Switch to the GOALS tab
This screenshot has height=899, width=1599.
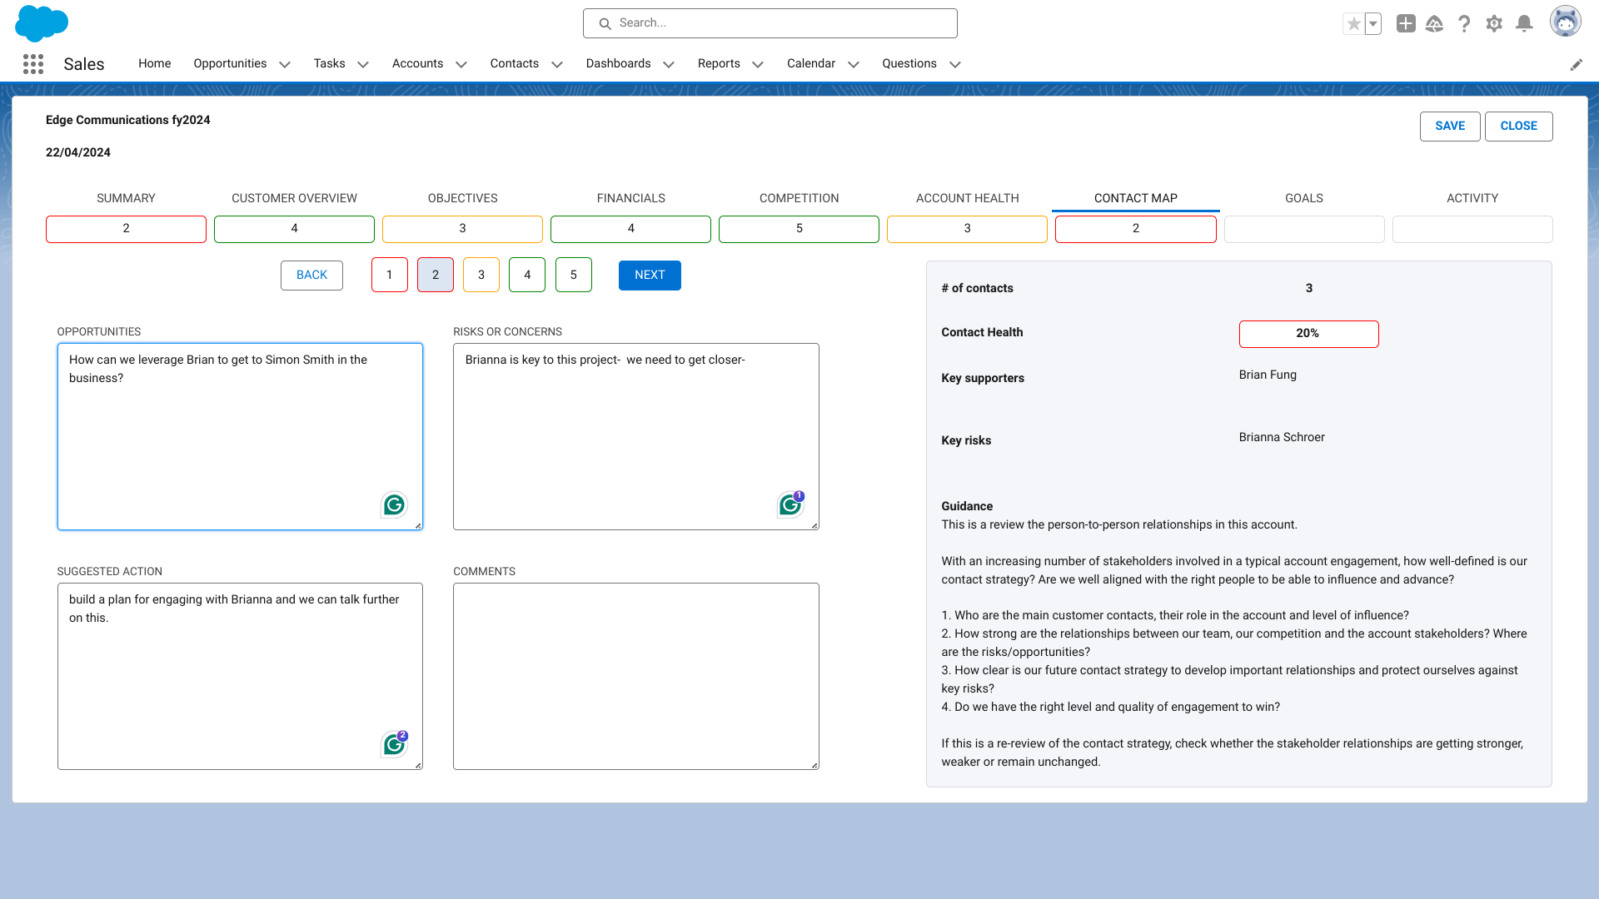click(1303, 198)
